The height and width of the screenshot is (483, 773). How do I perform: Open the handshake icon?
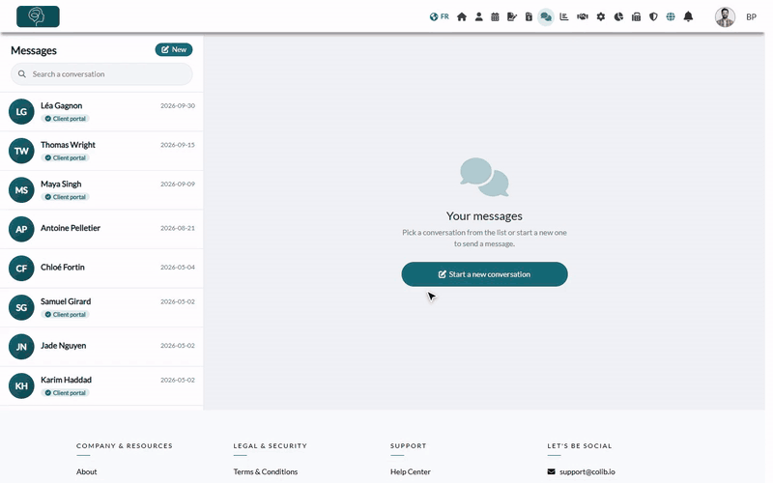(583, 16)
